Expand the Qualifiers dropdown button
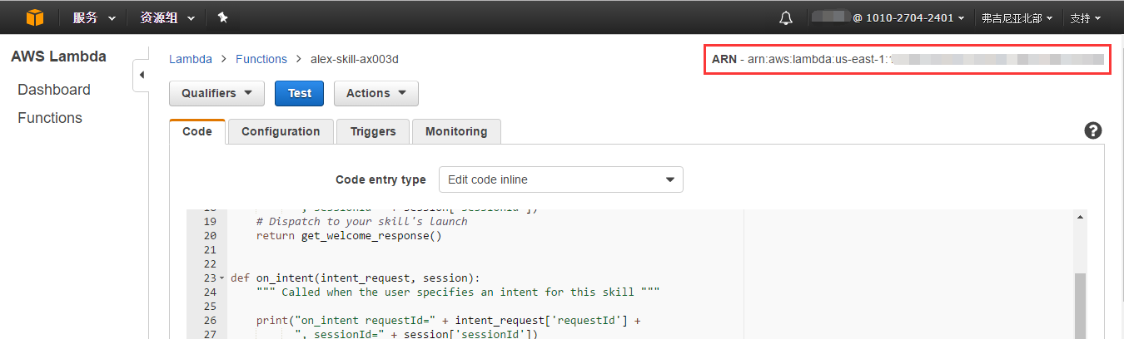The height and width of the screenshot is (339, 1124). [216, 93]
